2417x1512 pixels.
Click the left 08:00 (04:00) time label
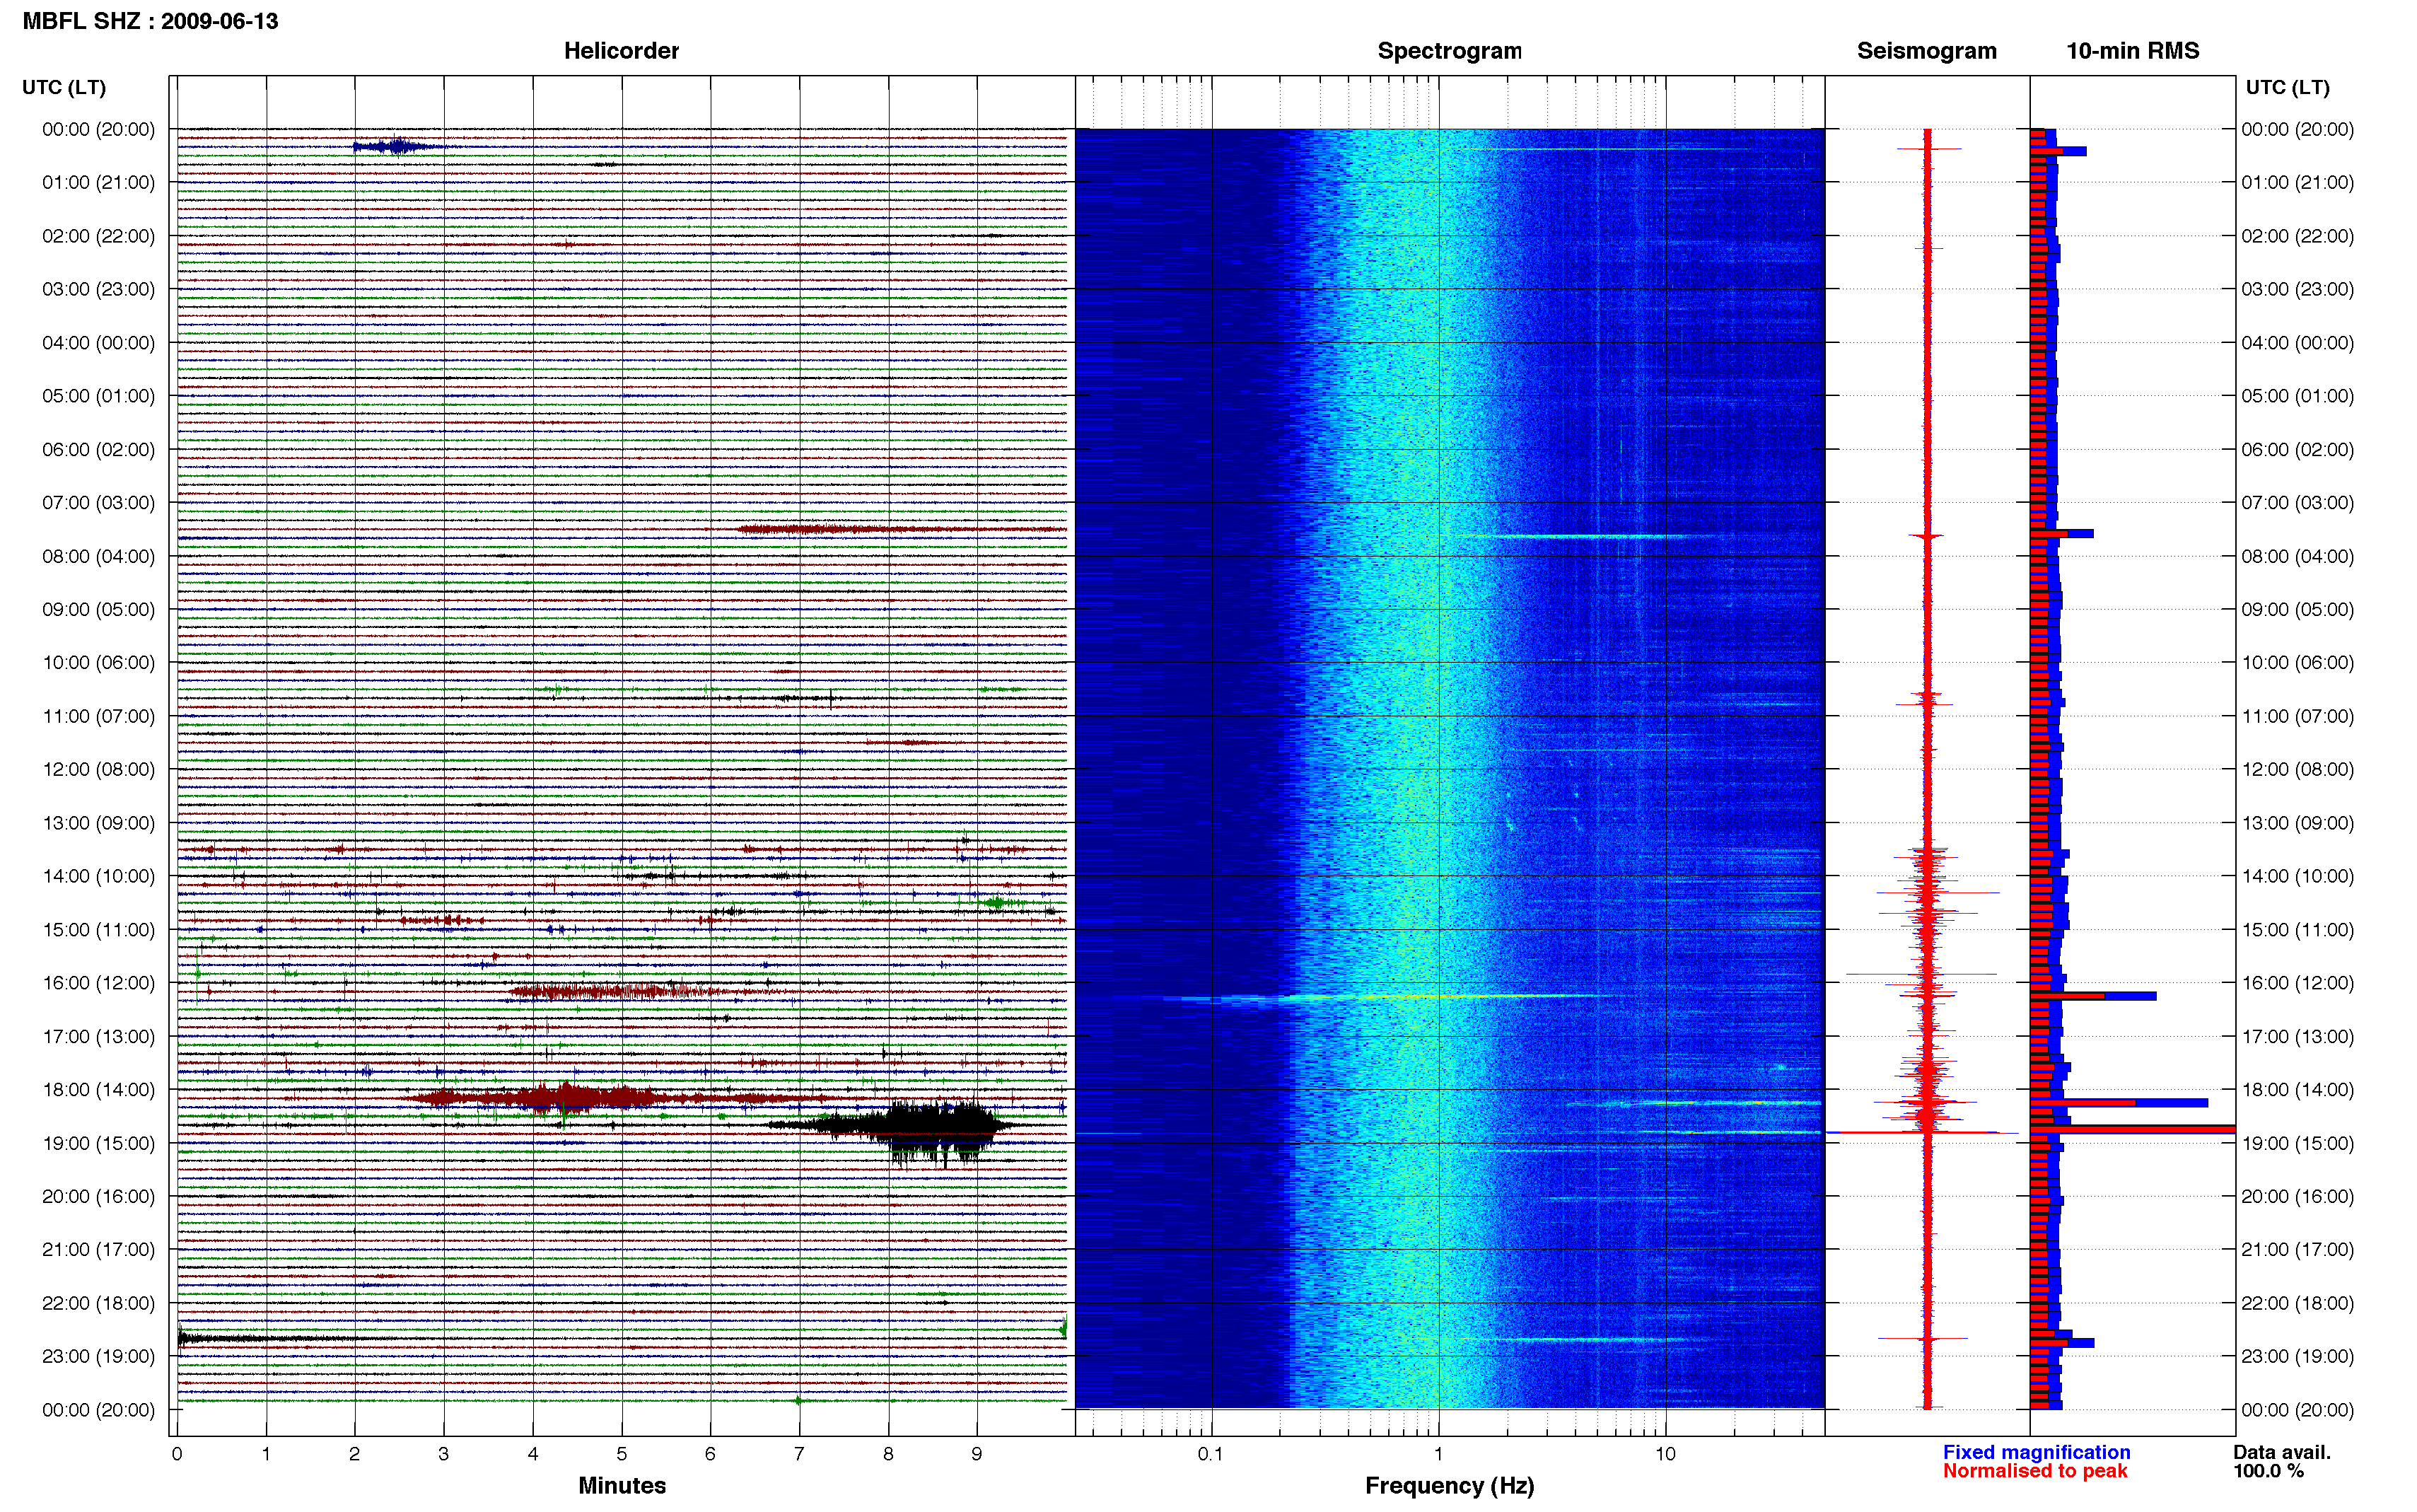click(98, 556)
